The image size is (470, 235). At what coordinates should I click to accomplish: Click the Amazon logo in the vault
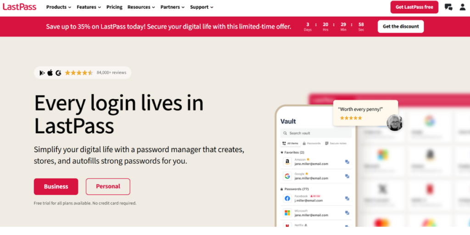point(287,162)
